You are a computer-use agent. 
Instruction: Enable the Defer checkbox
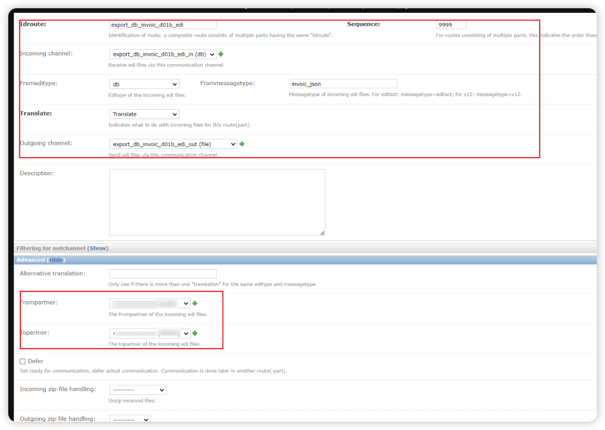pyautogui.click(x=22, y=361)
